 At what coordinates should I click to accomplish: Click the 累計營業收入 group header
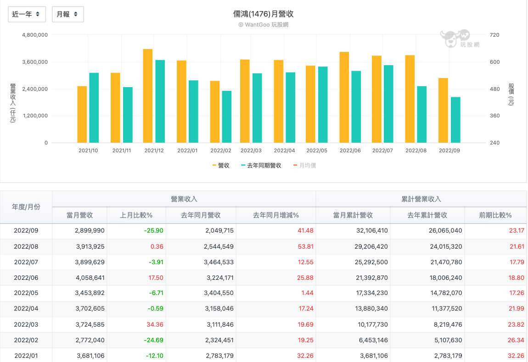[421, 199]
